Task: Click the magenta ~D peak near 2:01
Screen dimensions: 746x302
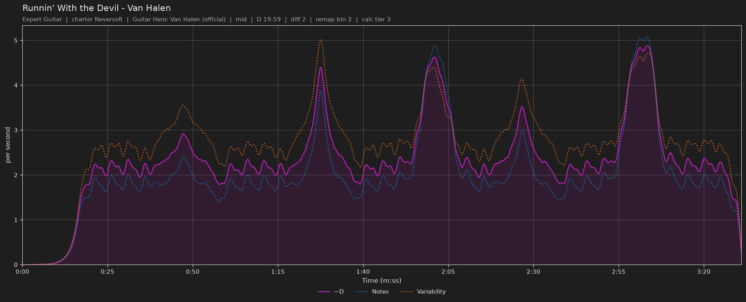Action: pos(434,57)
